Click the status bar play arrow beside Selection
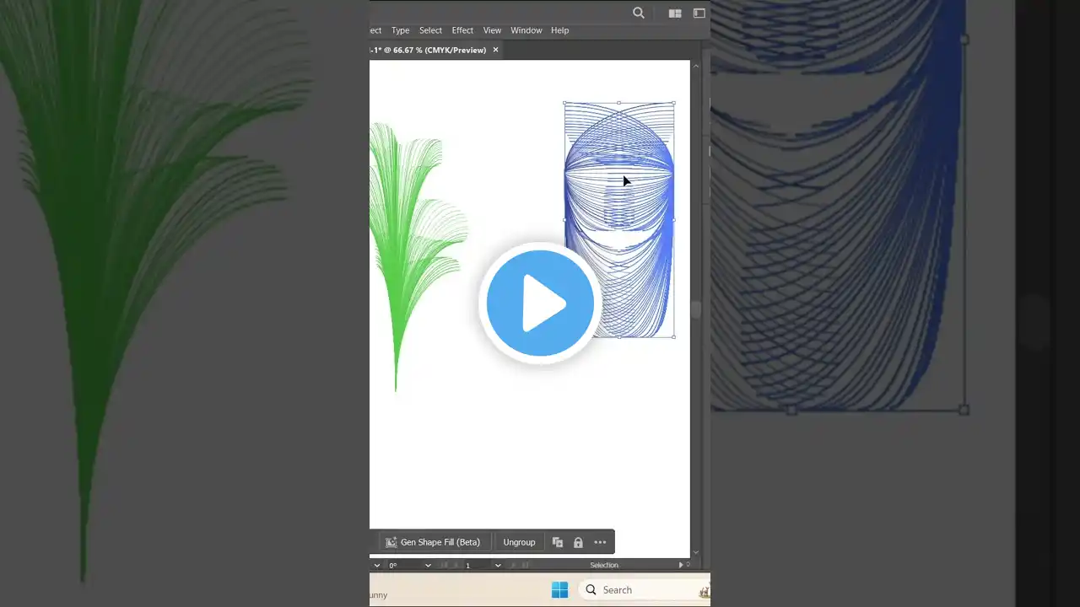 point(681,565)
